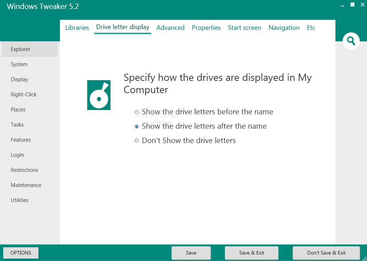
Task: Open the Places category
Action: (x=30, y=110)
